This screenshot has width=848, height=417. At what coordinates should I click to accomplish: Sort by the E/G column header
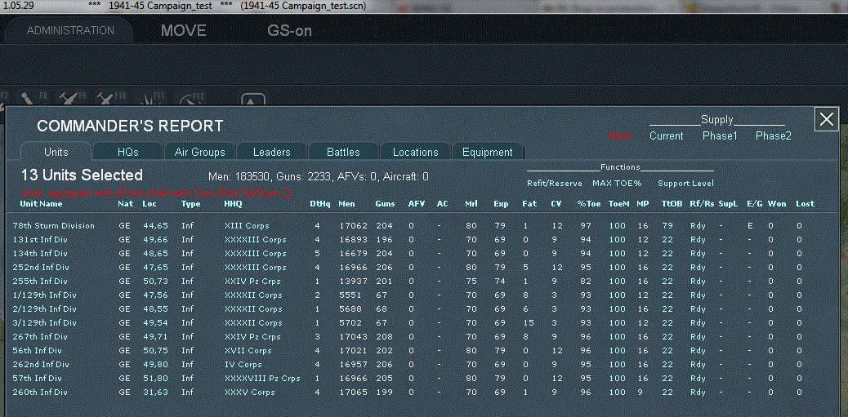click(753, 204)
